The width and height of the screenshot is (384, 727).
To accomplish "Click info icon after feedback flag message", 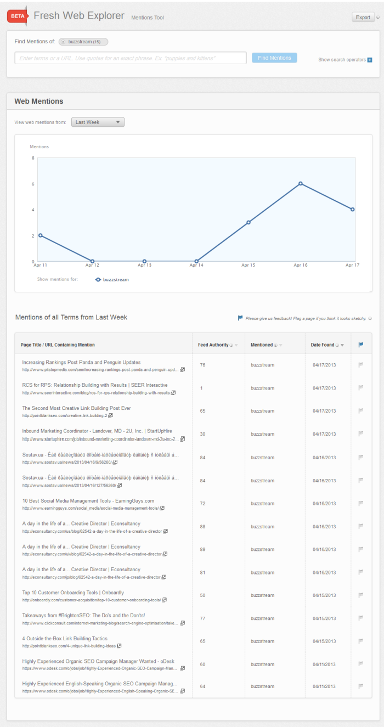I will tap(370, 318).
